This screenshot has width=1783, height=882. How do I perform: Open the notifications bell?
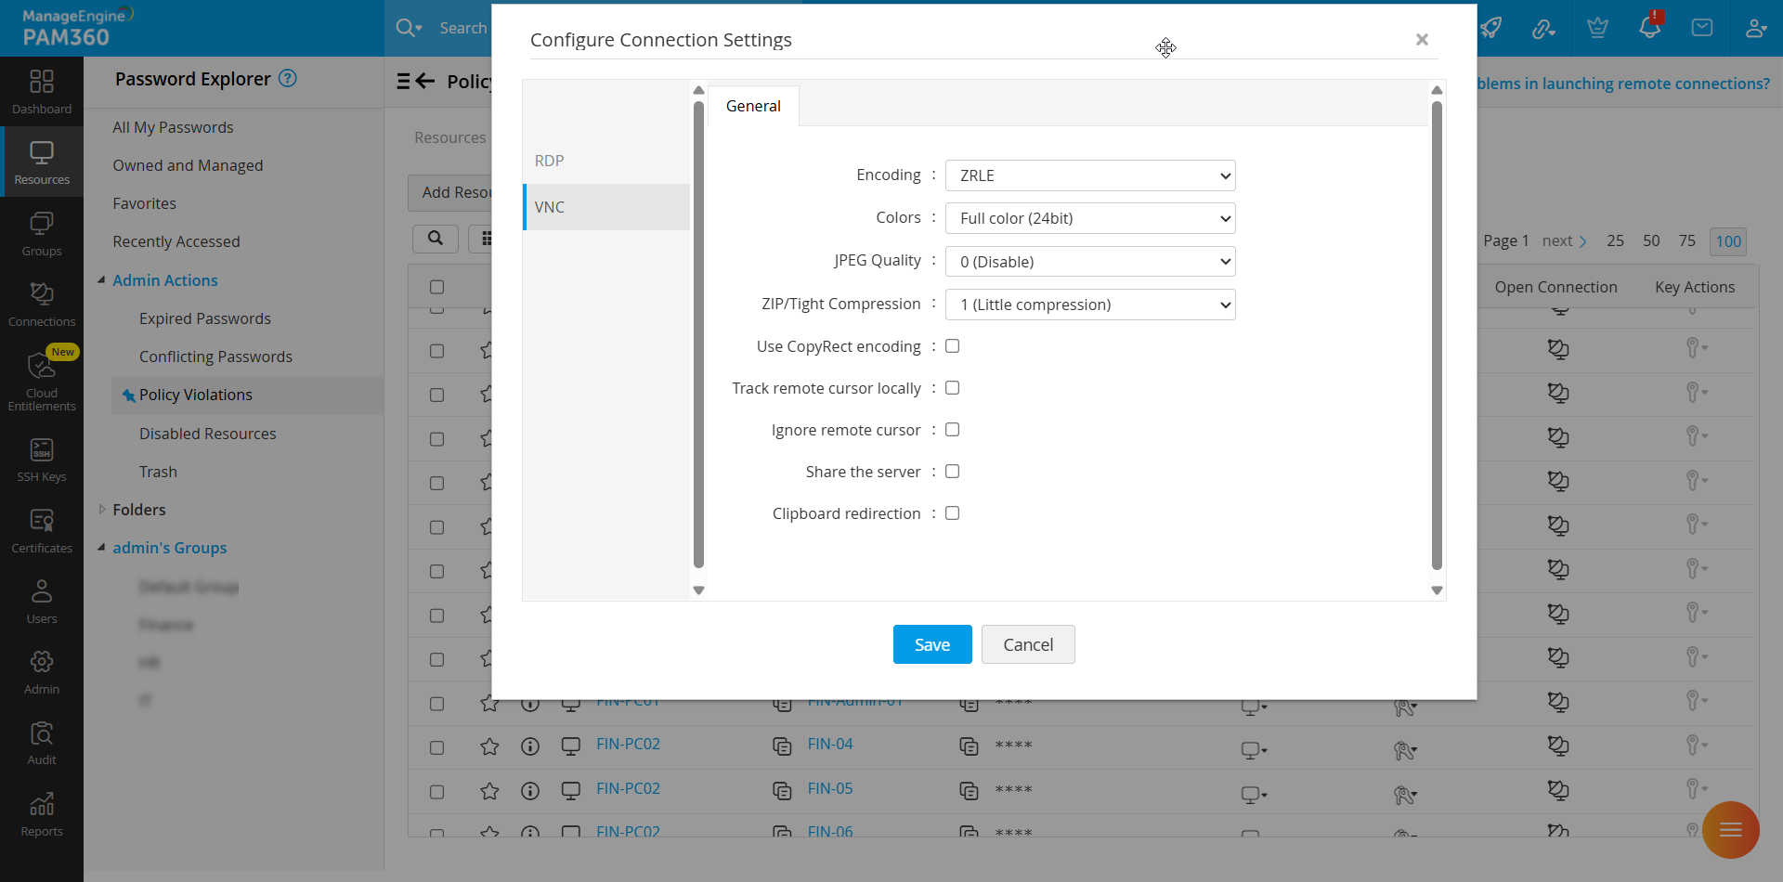pos(1649,28)
